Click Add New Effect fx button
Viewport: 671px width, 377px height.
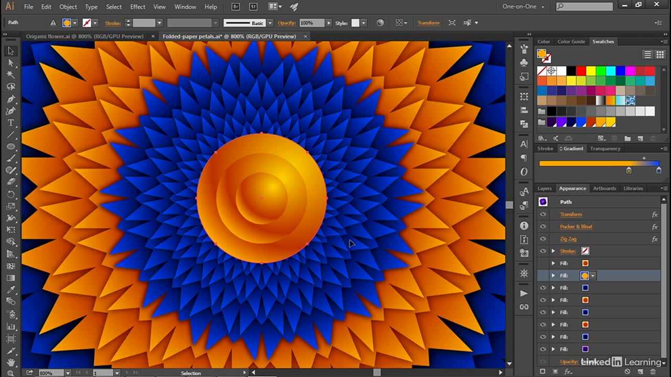[568, 371]
